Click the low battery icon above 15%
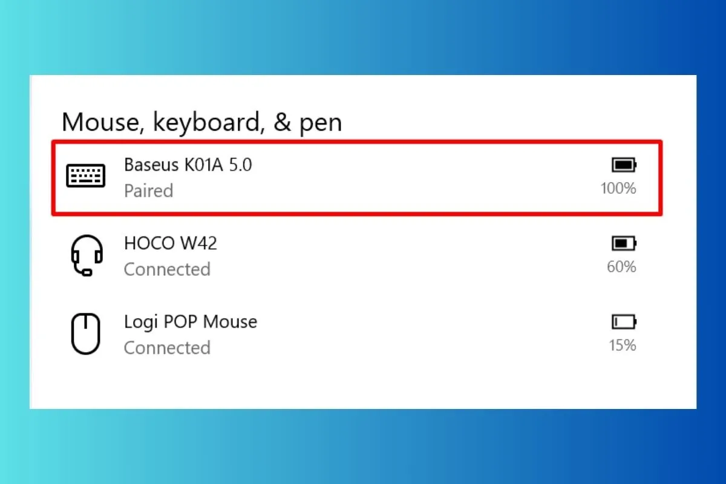Image resolution: width=726 pixels, height=484 pixels. click(624, 321)
